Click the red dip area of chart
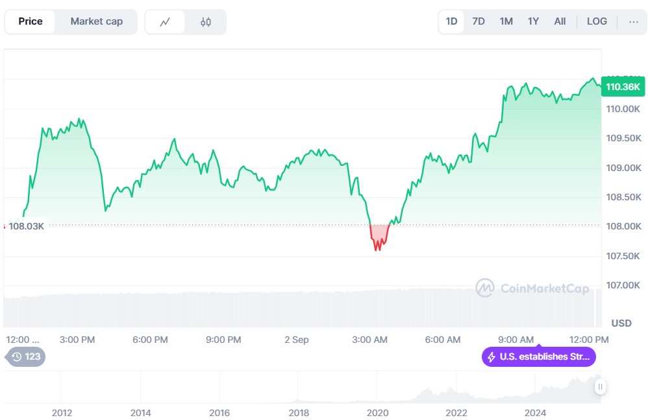The width and height of the screenshot is (648, 420). click(x=378, y=235)
